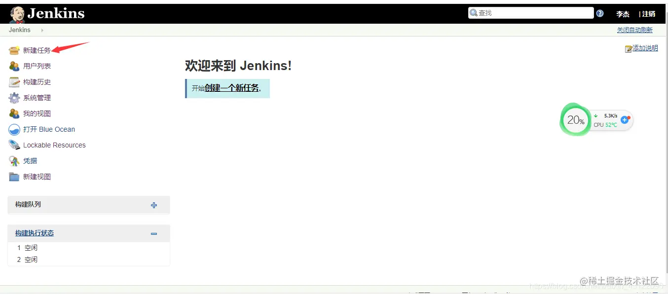
Task: Open the Jenkins breadcrumb menu
Action: coord(19,30)
